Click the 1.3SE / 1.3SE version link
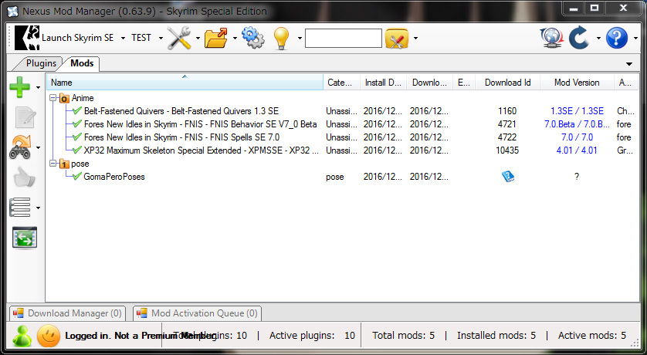Viewport: 647px width, 355px height. 577,111
